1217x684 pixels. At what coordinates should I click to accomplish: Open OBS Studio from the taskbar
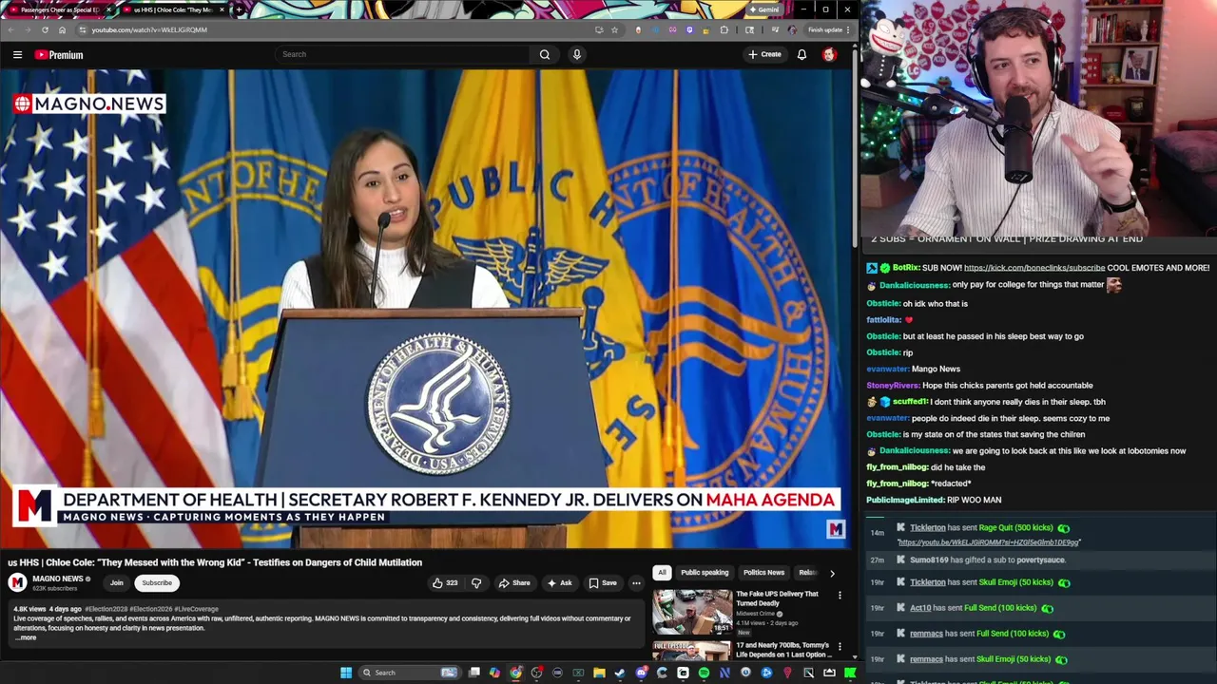click(537, 673)
